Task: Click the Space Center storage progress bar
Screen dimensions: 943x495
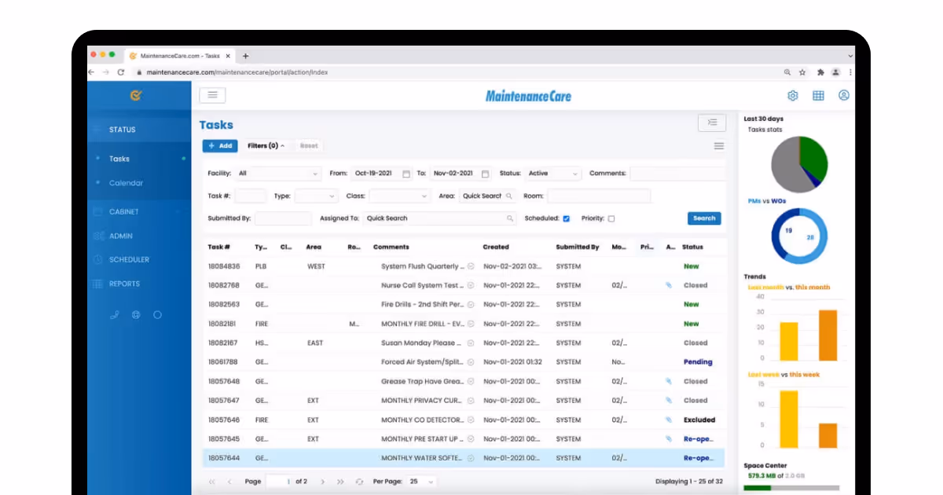Action: coord(791,488)
